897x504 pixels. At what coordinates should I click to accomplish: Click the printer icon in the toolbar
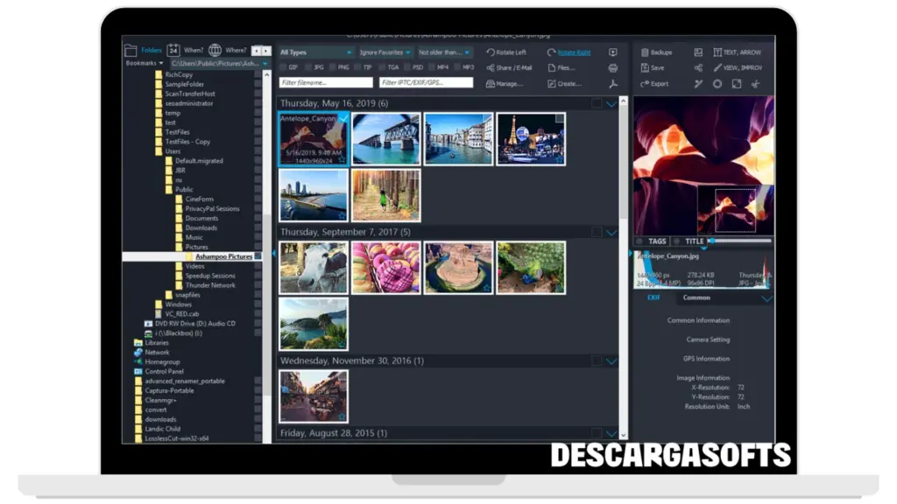(x=613, y=68)
